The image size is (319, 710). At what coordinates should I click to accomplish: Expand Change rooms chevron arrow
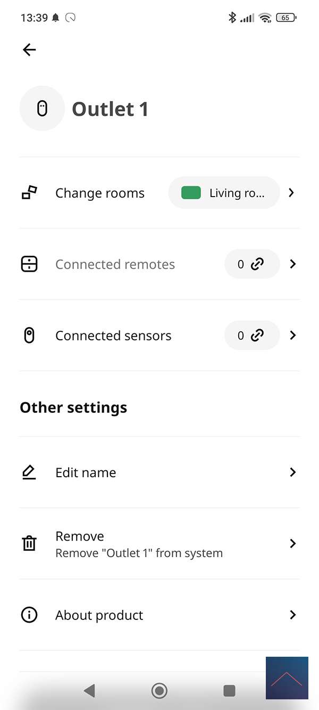click(x=291, y=193)
